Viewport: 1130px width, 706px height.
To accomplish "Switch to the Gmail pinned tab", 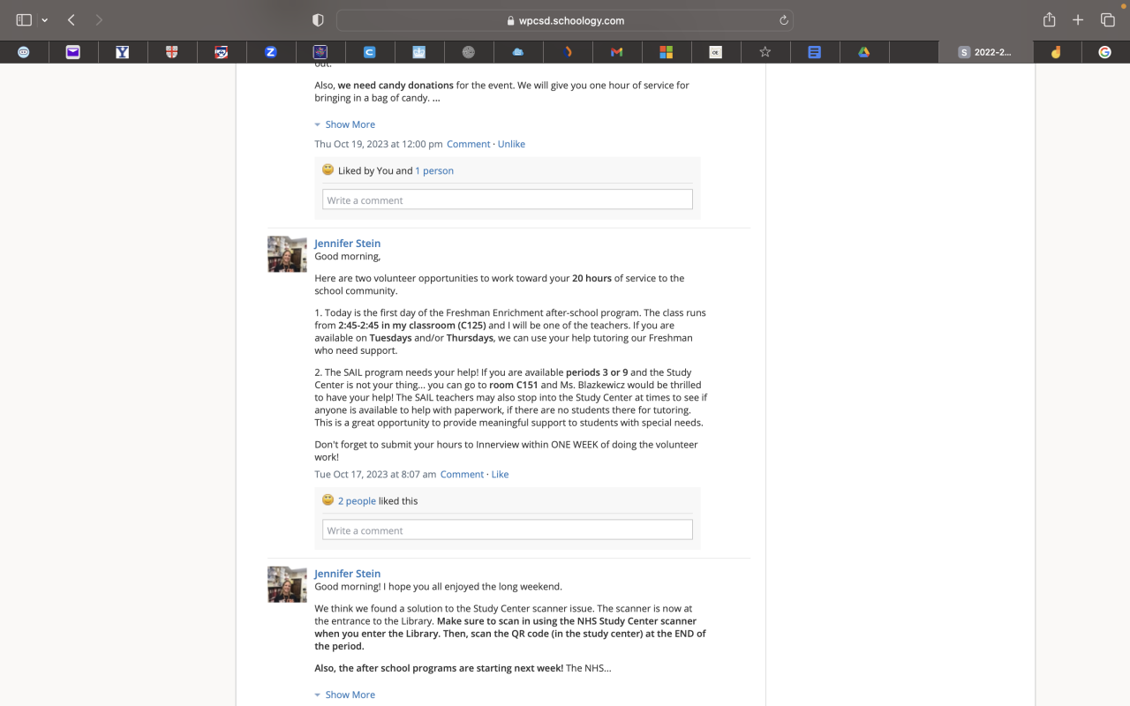I will 617,52.
